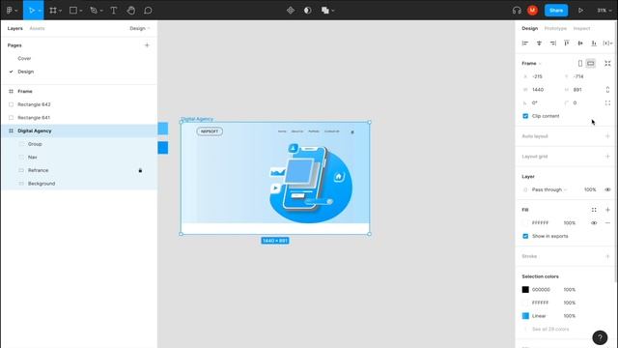Toggle fill FFFFFF visibility eye
The width and height of the screenshot is (618, 348).
point(594,223)
